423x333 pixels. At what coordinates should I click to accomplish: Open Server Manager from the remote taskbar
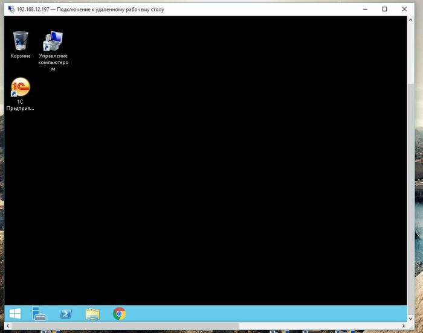point(39,314)
